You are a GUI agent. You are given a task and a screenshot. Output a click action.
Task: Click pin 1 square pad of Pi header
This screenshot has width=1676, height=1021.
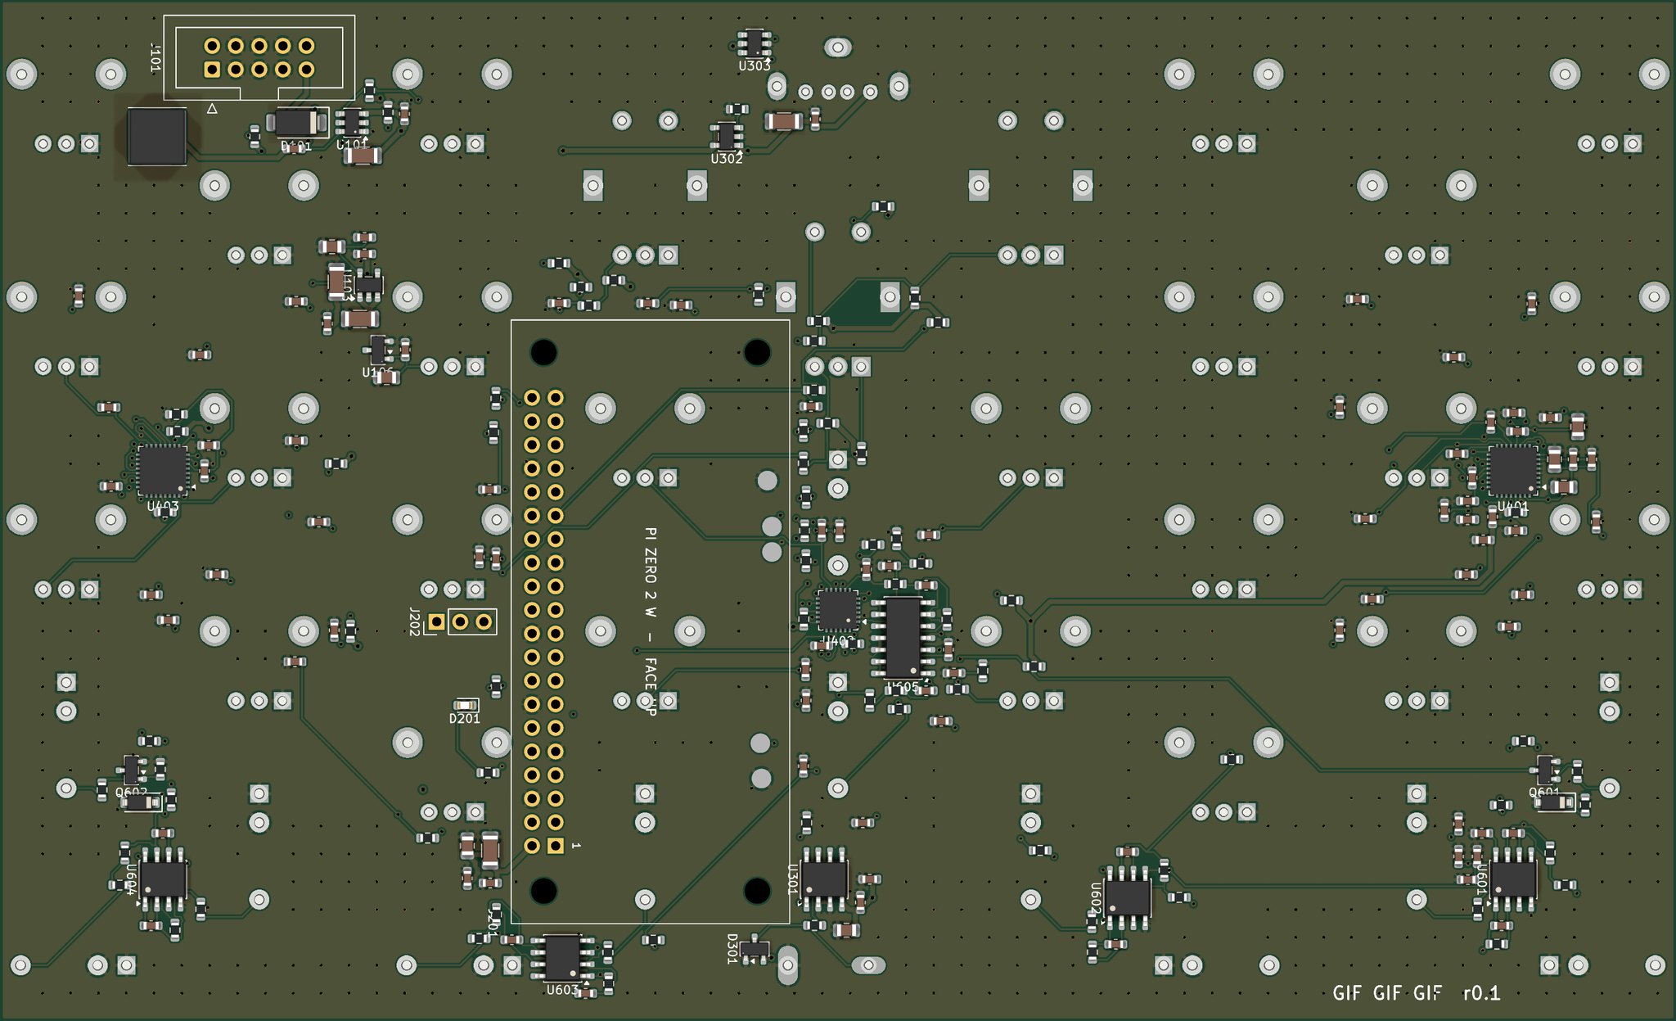[556, 845]
